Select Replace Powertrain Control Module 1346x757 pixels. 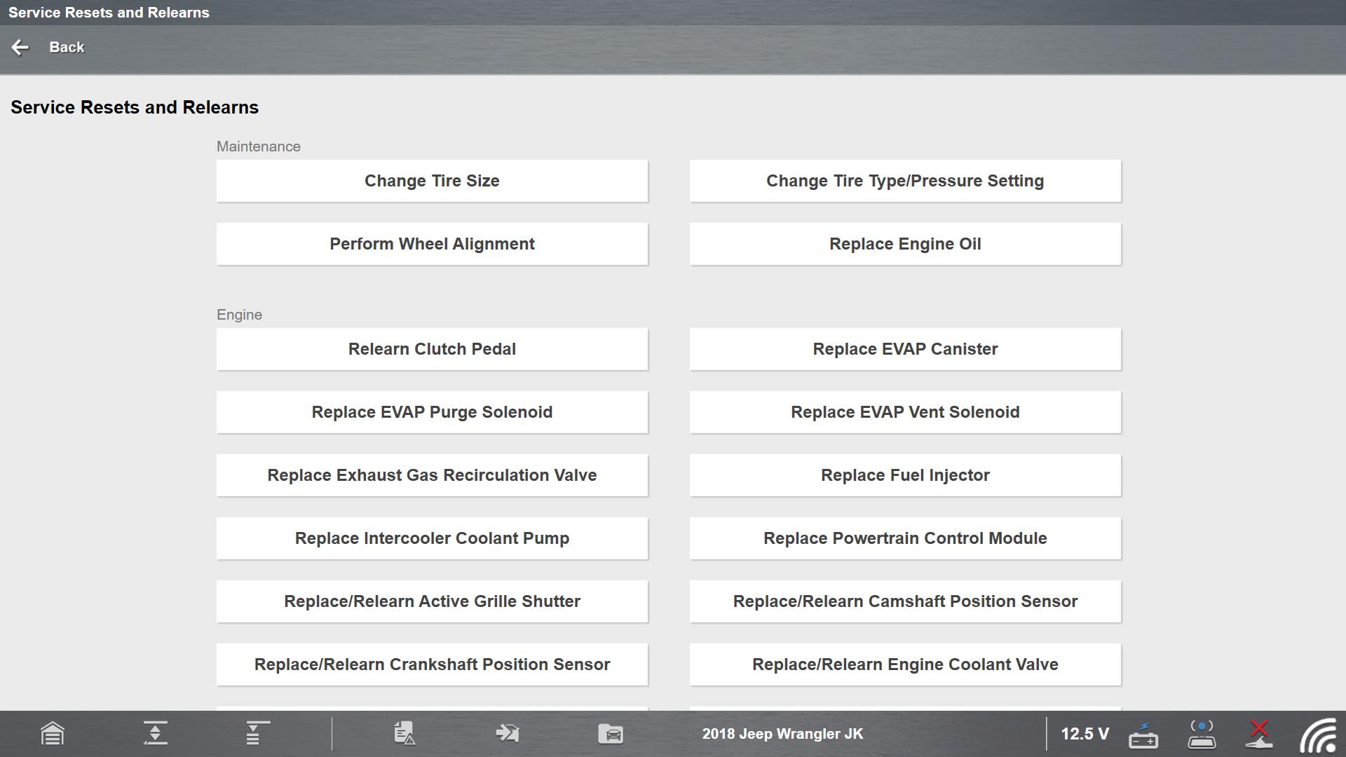tap(905, 538)
